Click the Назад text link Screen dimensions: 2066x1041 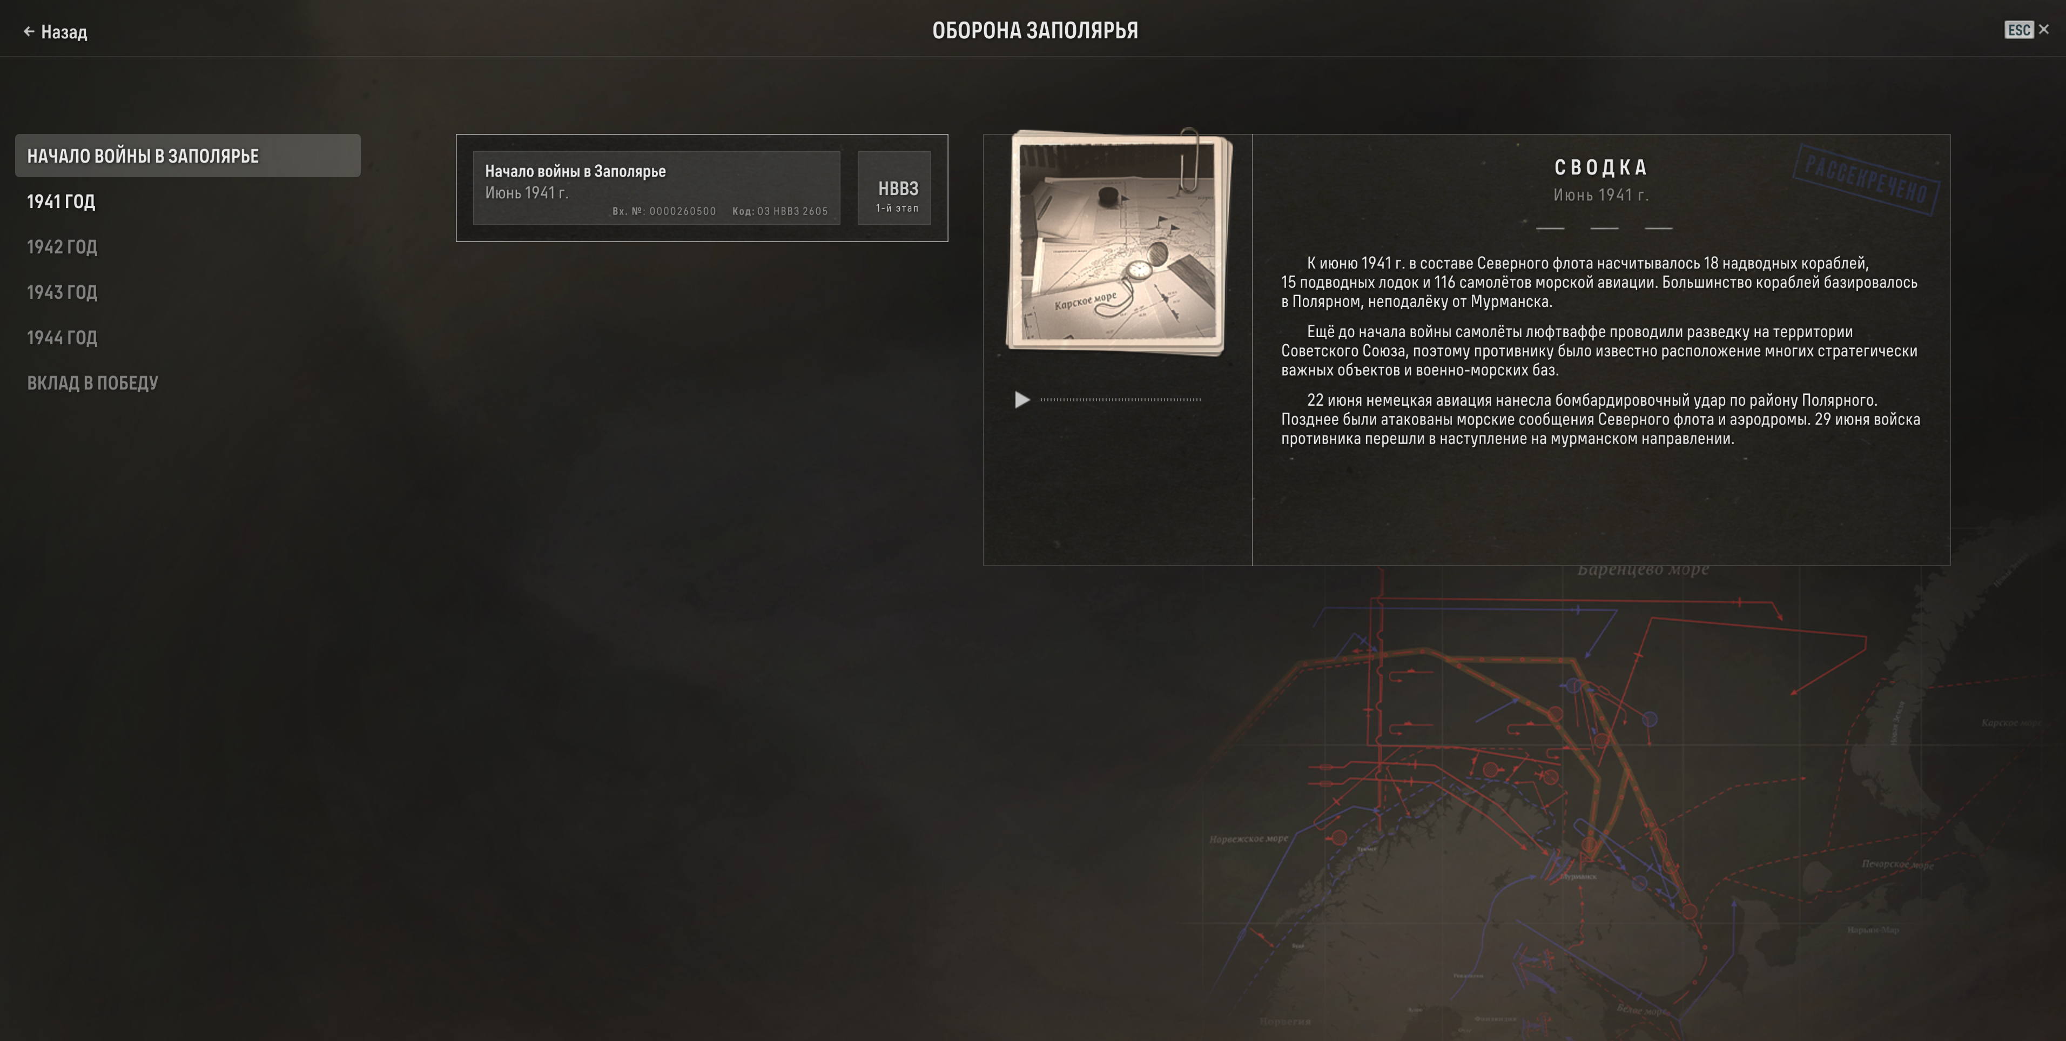tap(64, 32)
